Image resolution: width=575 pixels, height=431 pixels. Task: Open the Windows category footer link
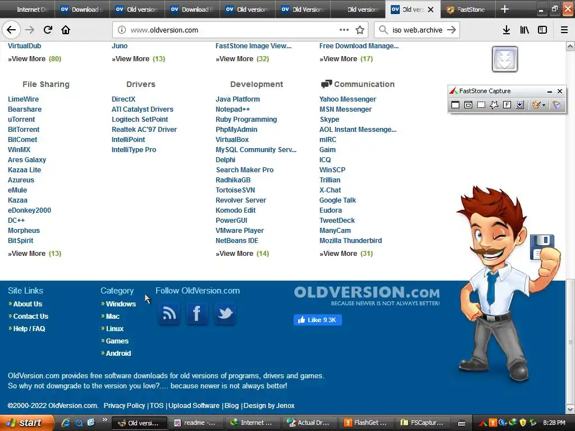pos(121,304)
